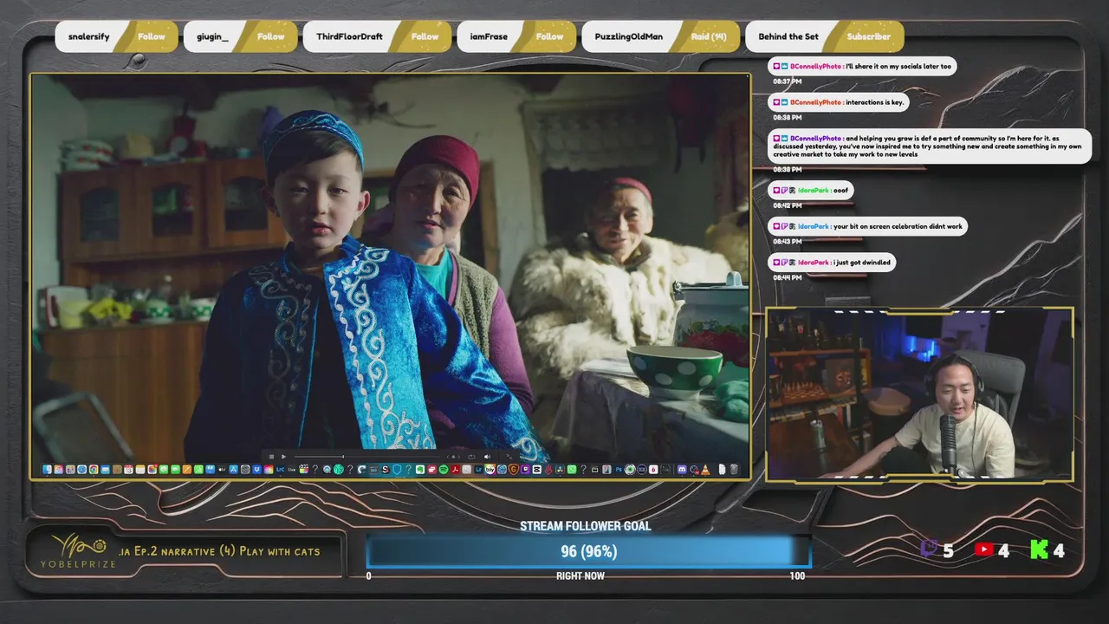Click the scrolling 'Play with cats' ticker
This screenshot has height=624, width=1109.
pyautogui.click(x=219, y=550)
